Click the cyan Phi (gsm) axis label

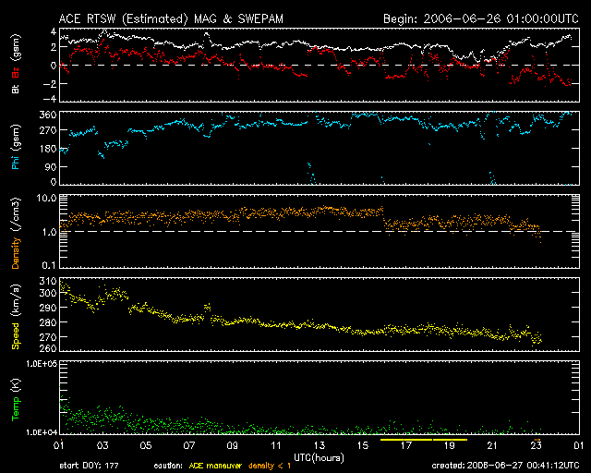(16, 147)
